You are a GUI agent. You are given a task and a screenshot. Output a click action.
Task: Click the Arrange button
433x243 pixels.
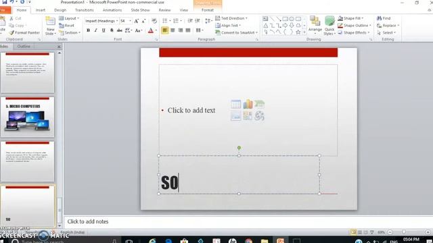click(315, 26)
